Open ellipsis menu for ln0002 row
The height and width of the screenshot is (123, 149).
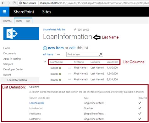(x=69, y=74)
